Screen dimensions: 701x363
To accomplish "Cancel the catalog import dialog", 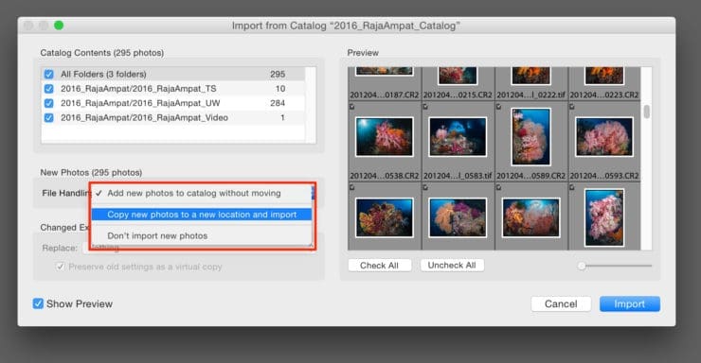I will pos(561,304).
